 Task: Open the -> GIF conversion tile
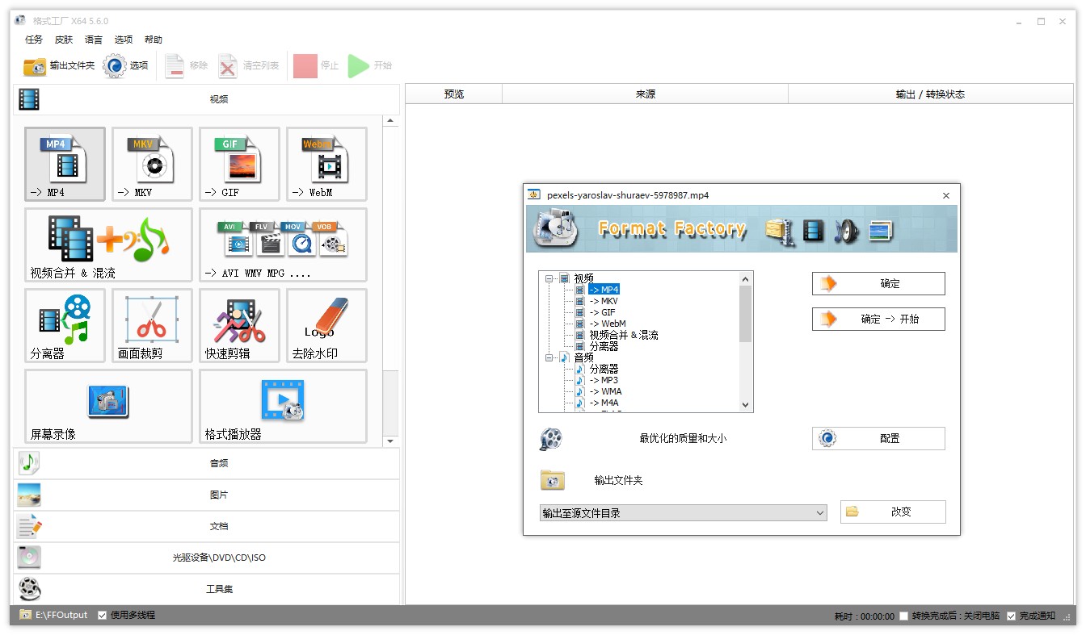coord(239,164)
